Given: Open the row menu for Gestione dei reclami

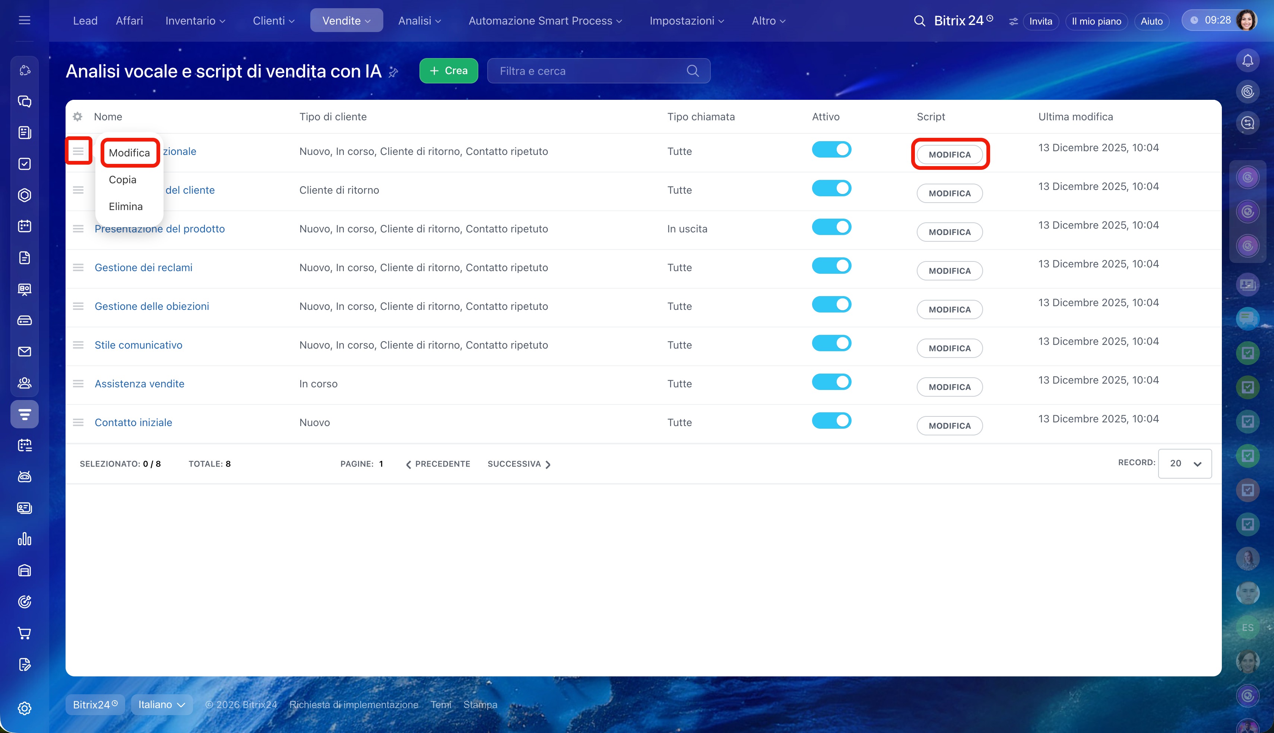Looking at the screenshot, I should [x=78, y=267].
